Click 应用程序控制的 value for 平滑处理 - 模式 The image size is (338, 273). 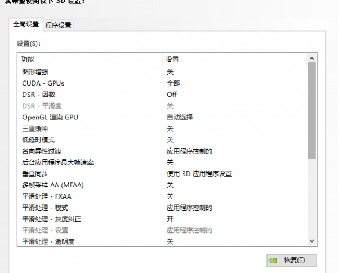189,208
